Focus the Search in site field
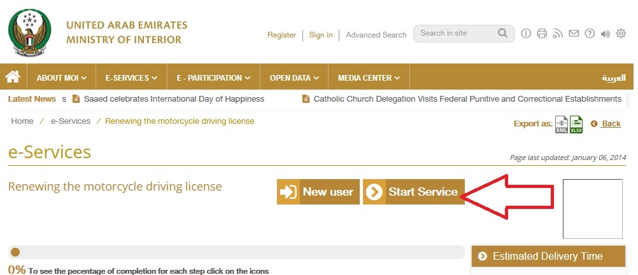The height and width of the screenshot is (275, 638). point(456,33)
